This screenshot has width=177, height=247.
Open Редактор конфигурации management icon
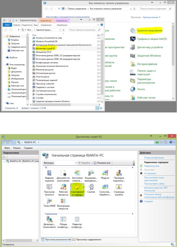[x=77, y=222]
